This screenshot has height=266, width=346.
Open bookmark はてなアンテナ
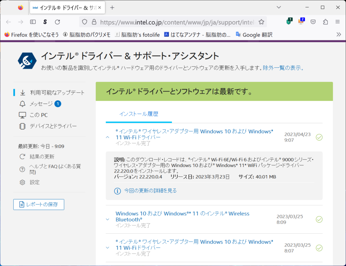tap(197, 35)
